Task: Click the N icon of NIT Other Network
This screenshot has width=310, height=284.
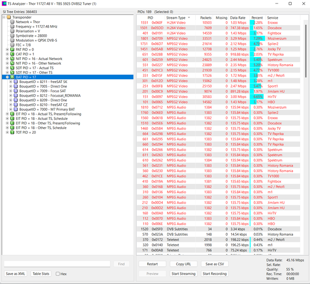Action: click(12, 63)
